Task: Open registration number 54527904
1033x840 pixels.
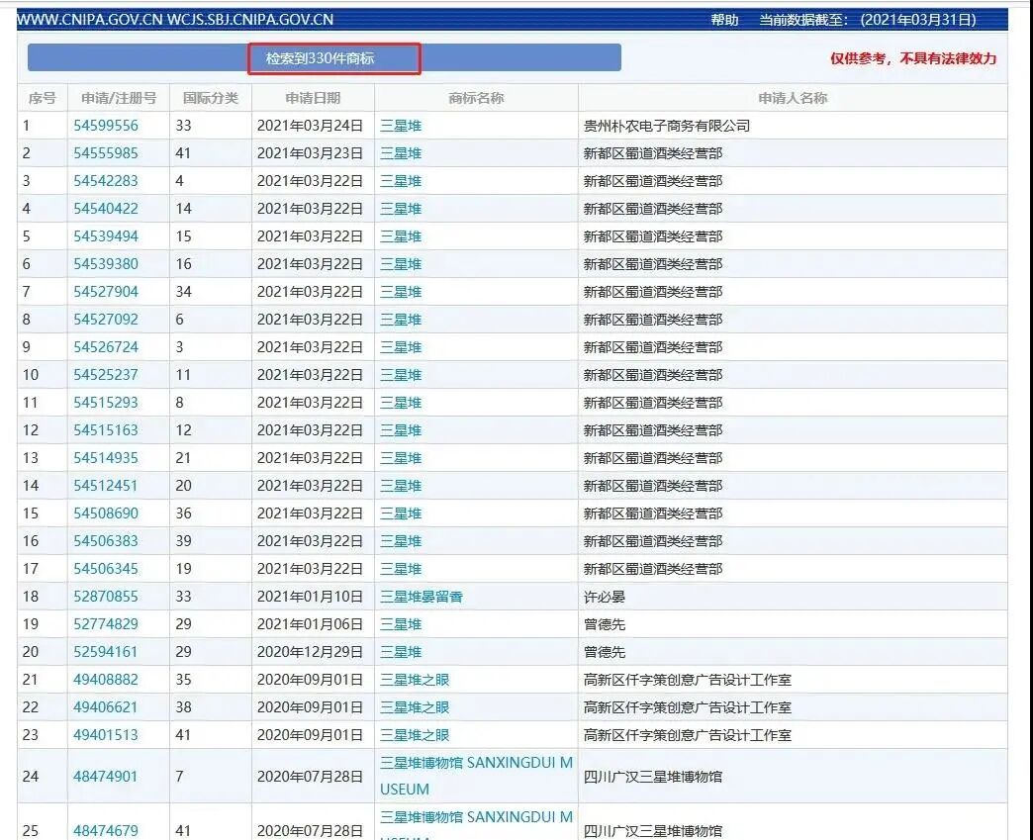Action: point(106,291)
